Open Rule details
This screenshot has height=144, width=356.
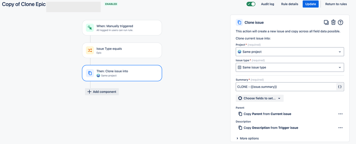290,4
